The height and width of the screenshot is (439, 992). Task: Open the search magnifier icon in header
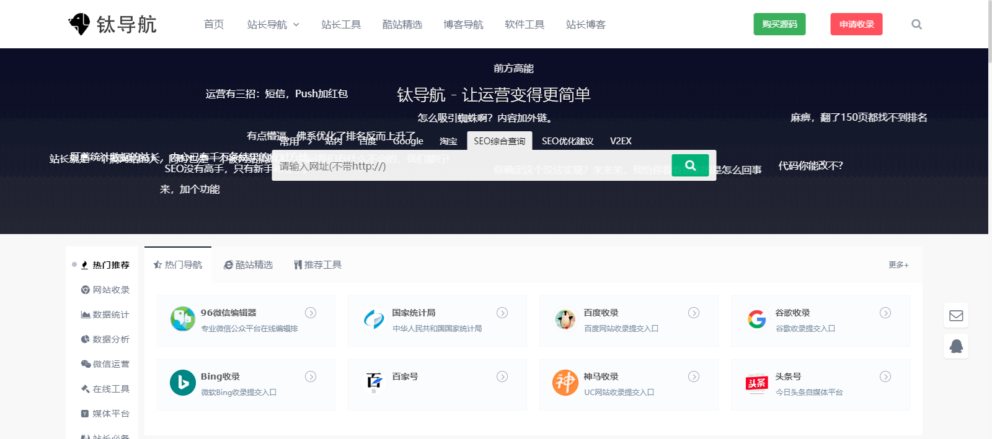point(916,24)
